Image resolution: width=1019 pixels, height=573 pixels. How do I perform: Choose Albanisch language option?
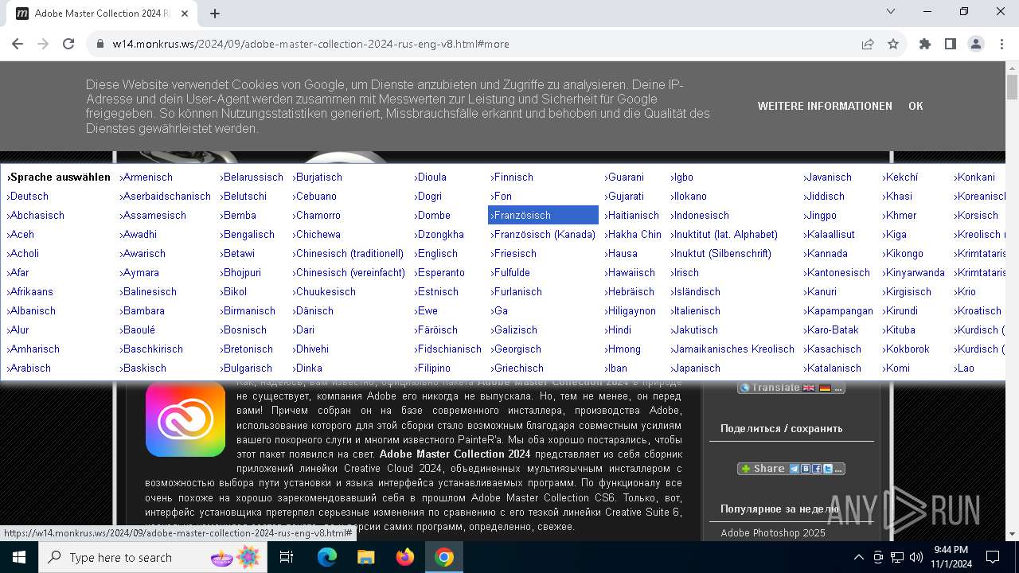[x=31, y=310]
